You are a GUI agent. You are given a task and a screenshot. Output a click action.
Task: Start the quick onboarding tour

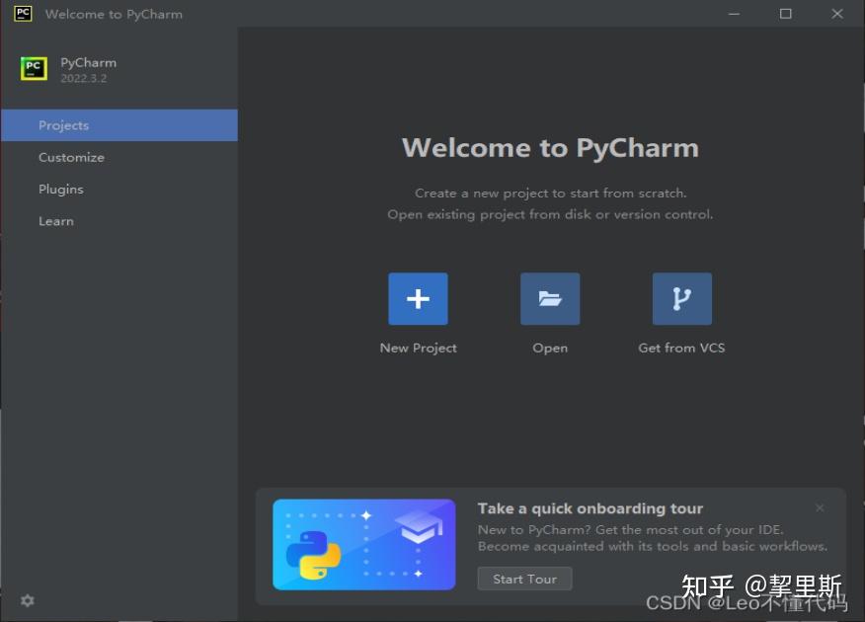[x=524, y=579]
